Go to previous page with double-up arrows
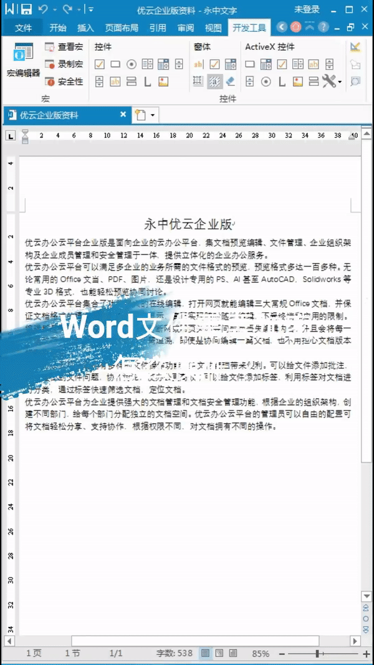Image resolution: width=374 pixels, height=665 pixels. (366, 608)
